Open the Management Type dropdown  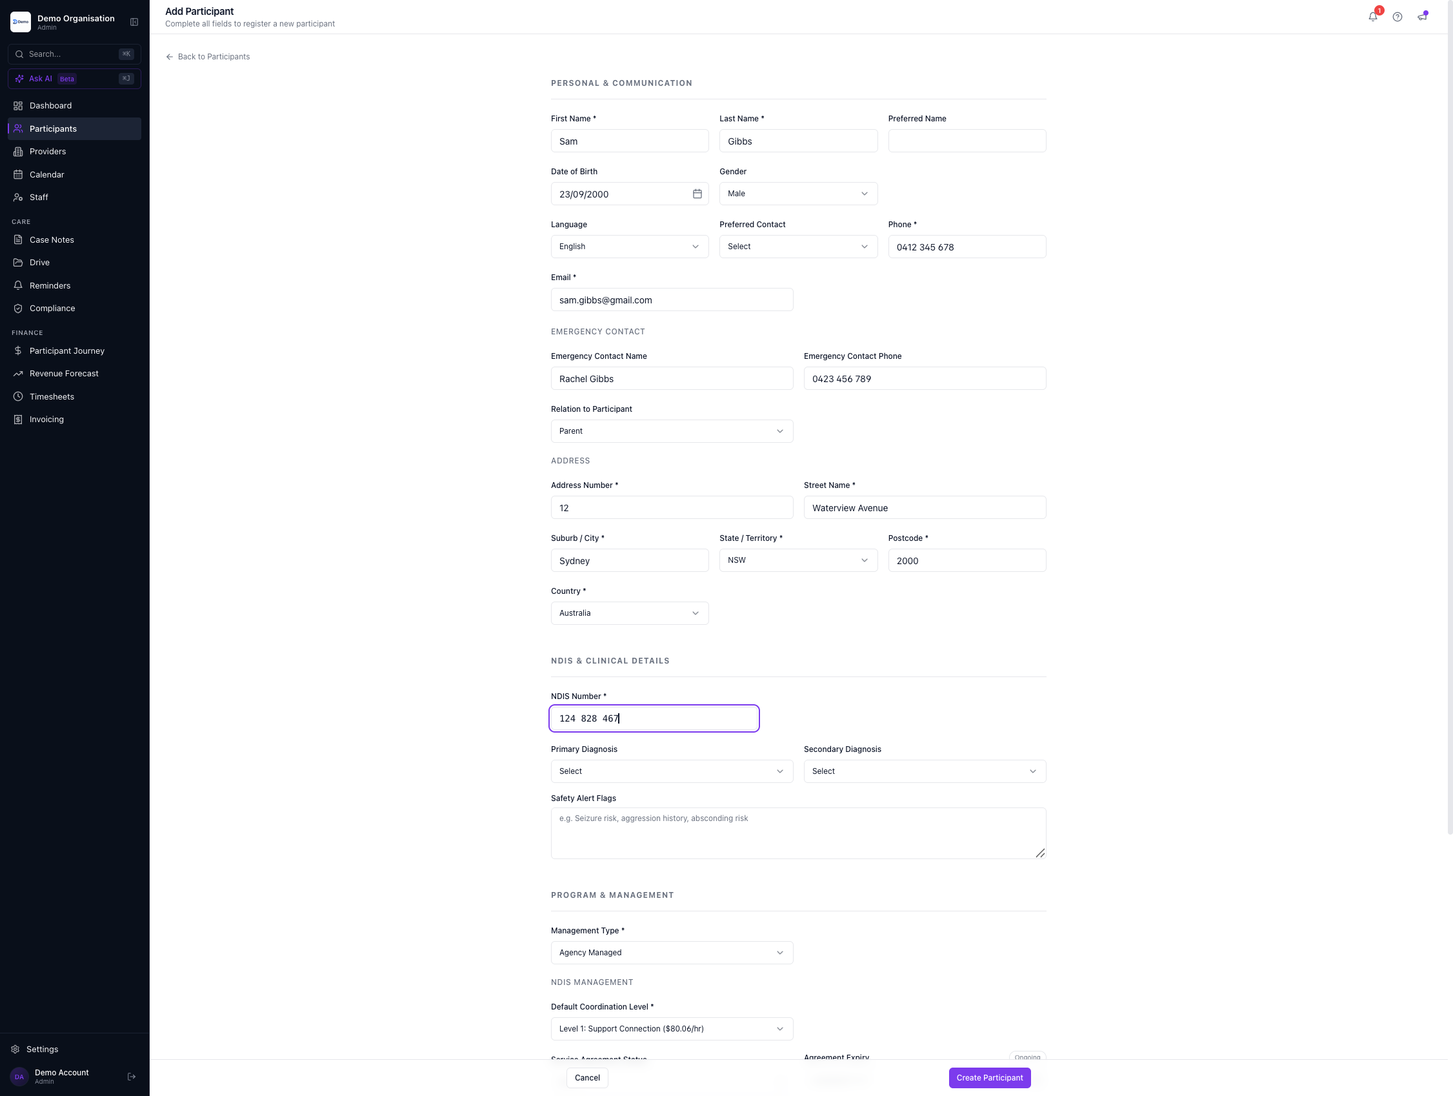[672, 953]
